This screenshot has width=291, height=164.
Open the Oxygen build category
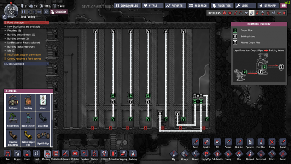[x=17, y=155]
